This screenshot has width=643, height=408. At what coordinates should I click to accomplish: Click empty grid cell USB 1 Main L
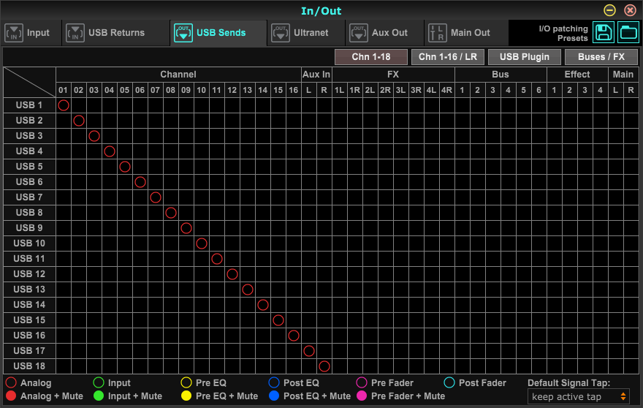coord(616,105)
